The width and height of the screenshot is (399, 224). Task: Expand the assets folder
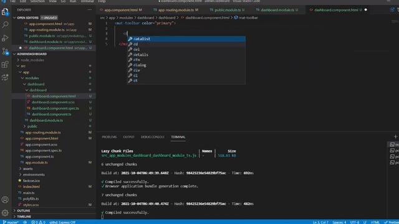[27, 169]
